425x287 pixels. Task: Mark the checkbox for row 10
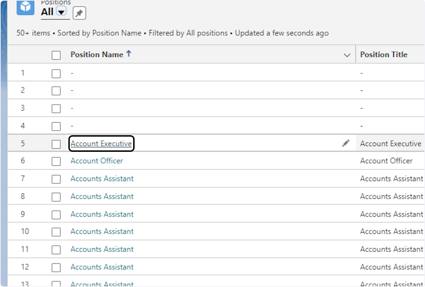(x=56, y=232)
